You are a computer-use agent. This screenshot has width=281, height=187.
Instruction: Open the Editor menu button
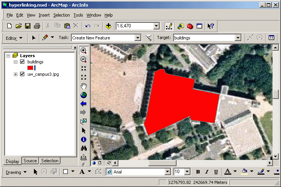click(x=14, y=38)
